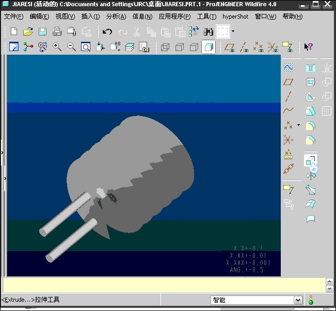Switch to Wireframe display mode

coord(165,47)
